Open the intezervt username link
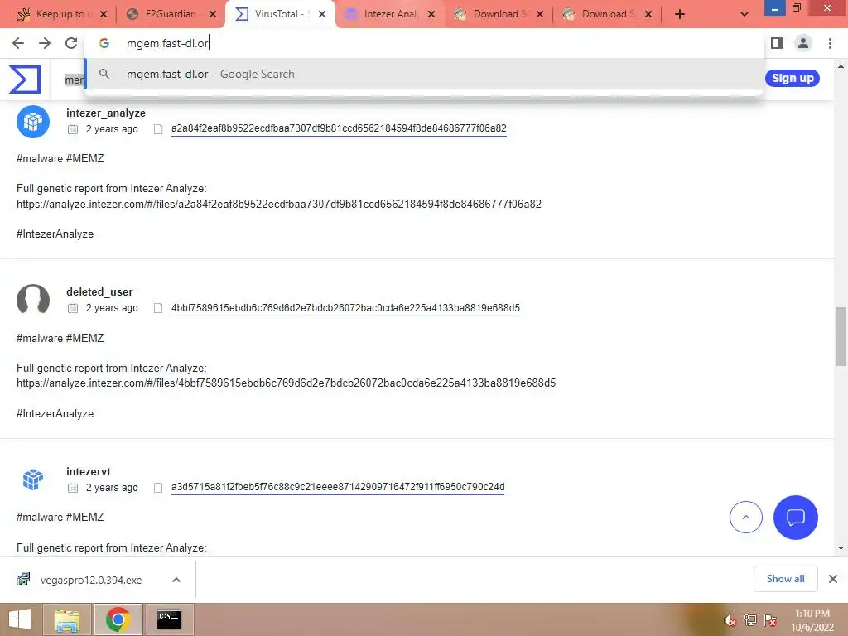 point(89,471)
